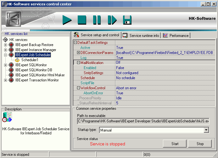Click the HK-Software logo in header
Screen dimensions: 218x158
[13, 19]
